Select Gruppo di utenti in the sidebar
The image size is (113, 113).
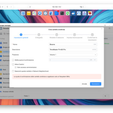(x=5, y=47)
